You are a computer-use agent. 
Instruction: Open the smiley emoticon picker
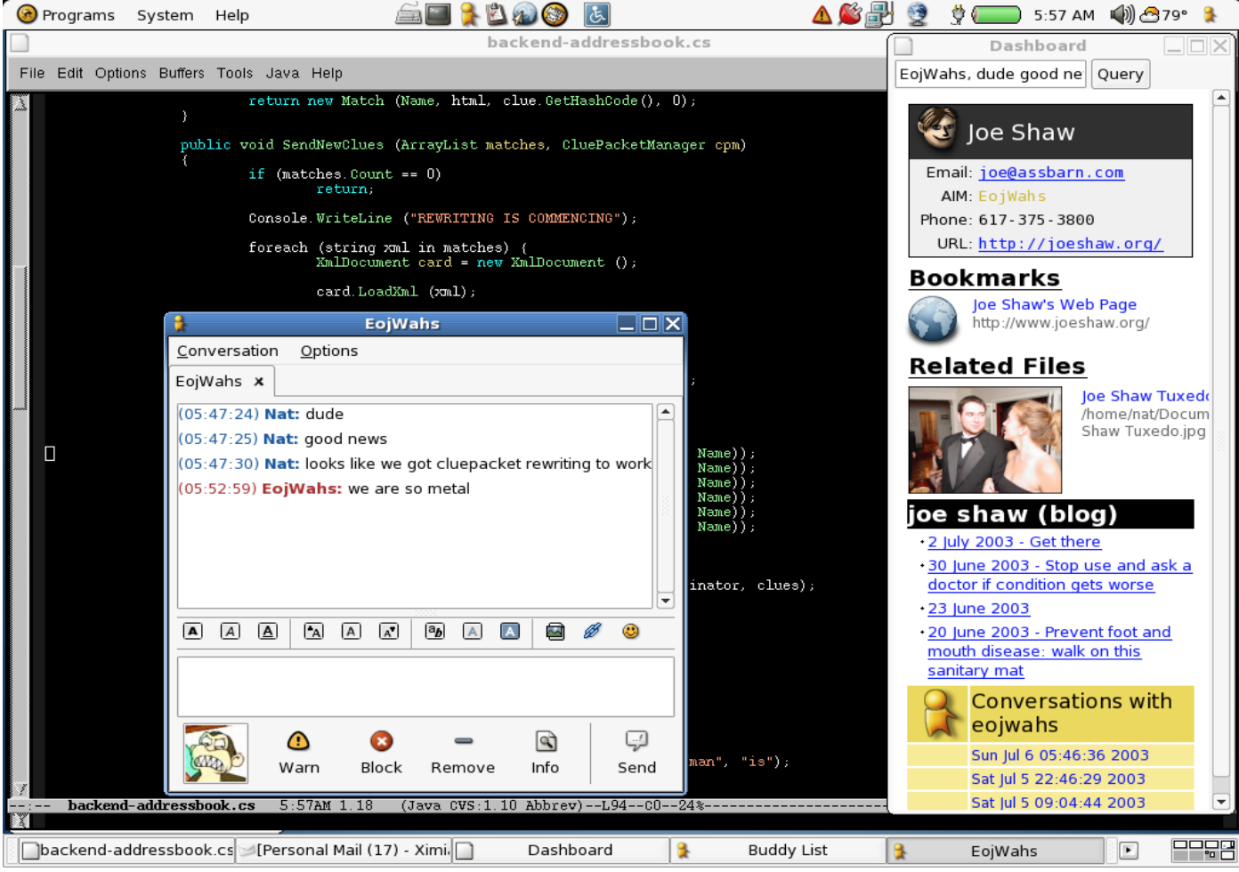630,631
